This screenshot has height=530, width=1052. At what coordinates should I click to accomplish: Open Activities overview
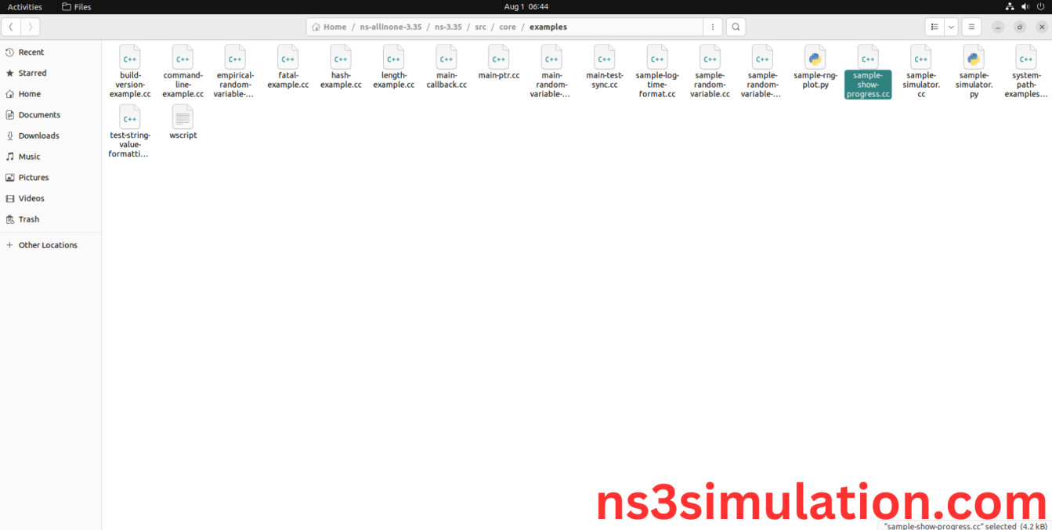click(25, 6)
